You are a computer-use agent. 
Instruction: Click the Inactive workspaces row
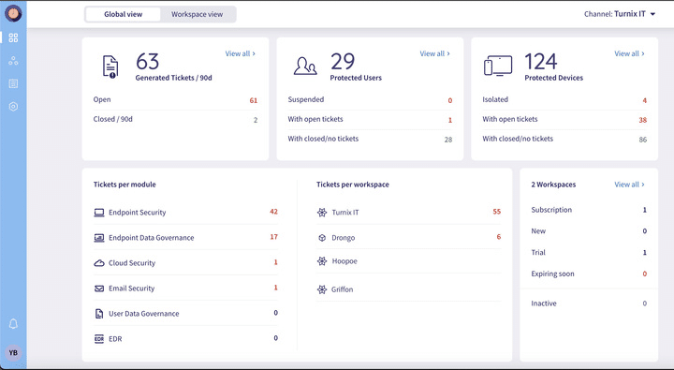tap(589, 303)
